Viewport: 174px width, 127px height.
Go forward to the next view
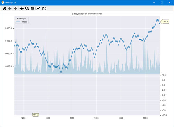(x=15, y=8)
